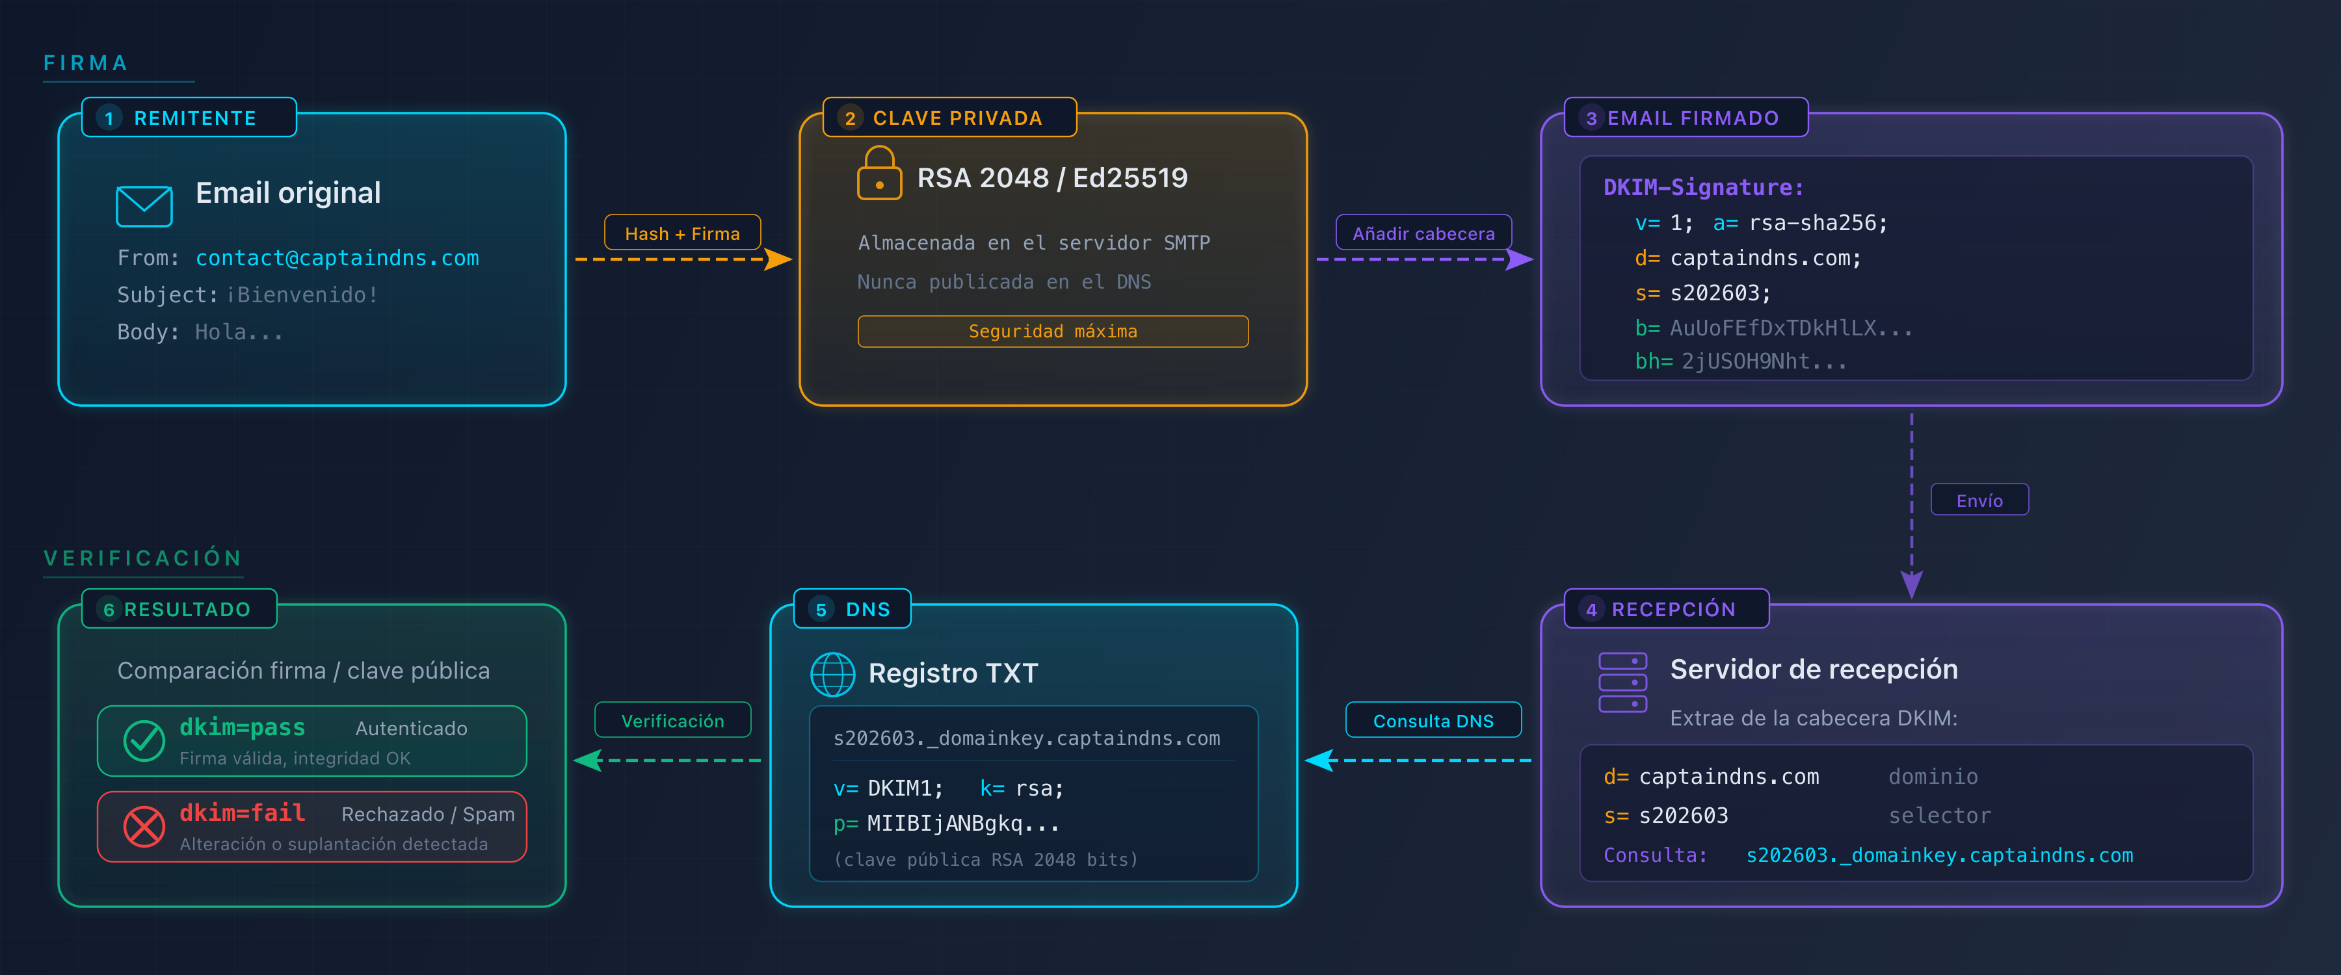Screen dimensions: 2341x975
Task: Click the Envío label on the send arrow
Action: point(1979,499)
